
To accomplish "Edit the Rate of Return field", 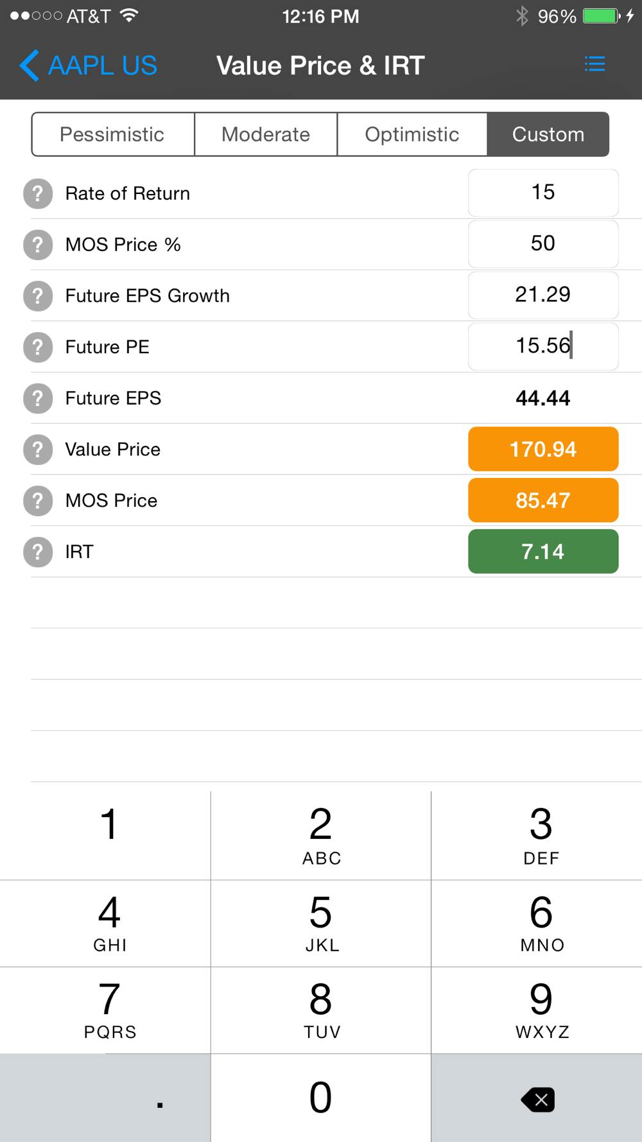I will point(543,193).
